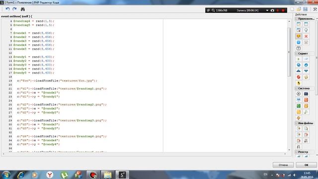Click the Отмена button
The height and width of the screenshot is (179, 318).
(x=283, y=165)
